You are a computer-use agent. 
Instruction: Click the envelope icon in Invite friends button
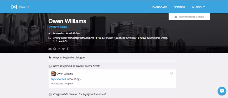[176, 17]
